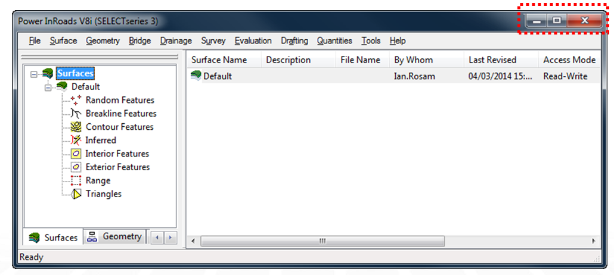The image size is (614, 275).
Task: Open the Quantities menu
Action: point(334,40)
